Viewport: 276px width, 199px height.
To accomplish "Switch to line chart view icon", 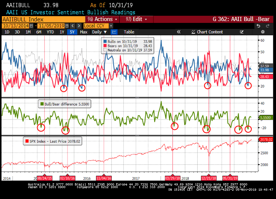I will [x=114, y=32].
